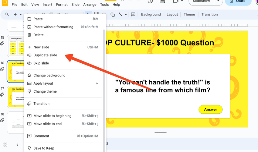258x152 pixels.
Task: Open the grid view icon
Action: [x=5, y=145]
